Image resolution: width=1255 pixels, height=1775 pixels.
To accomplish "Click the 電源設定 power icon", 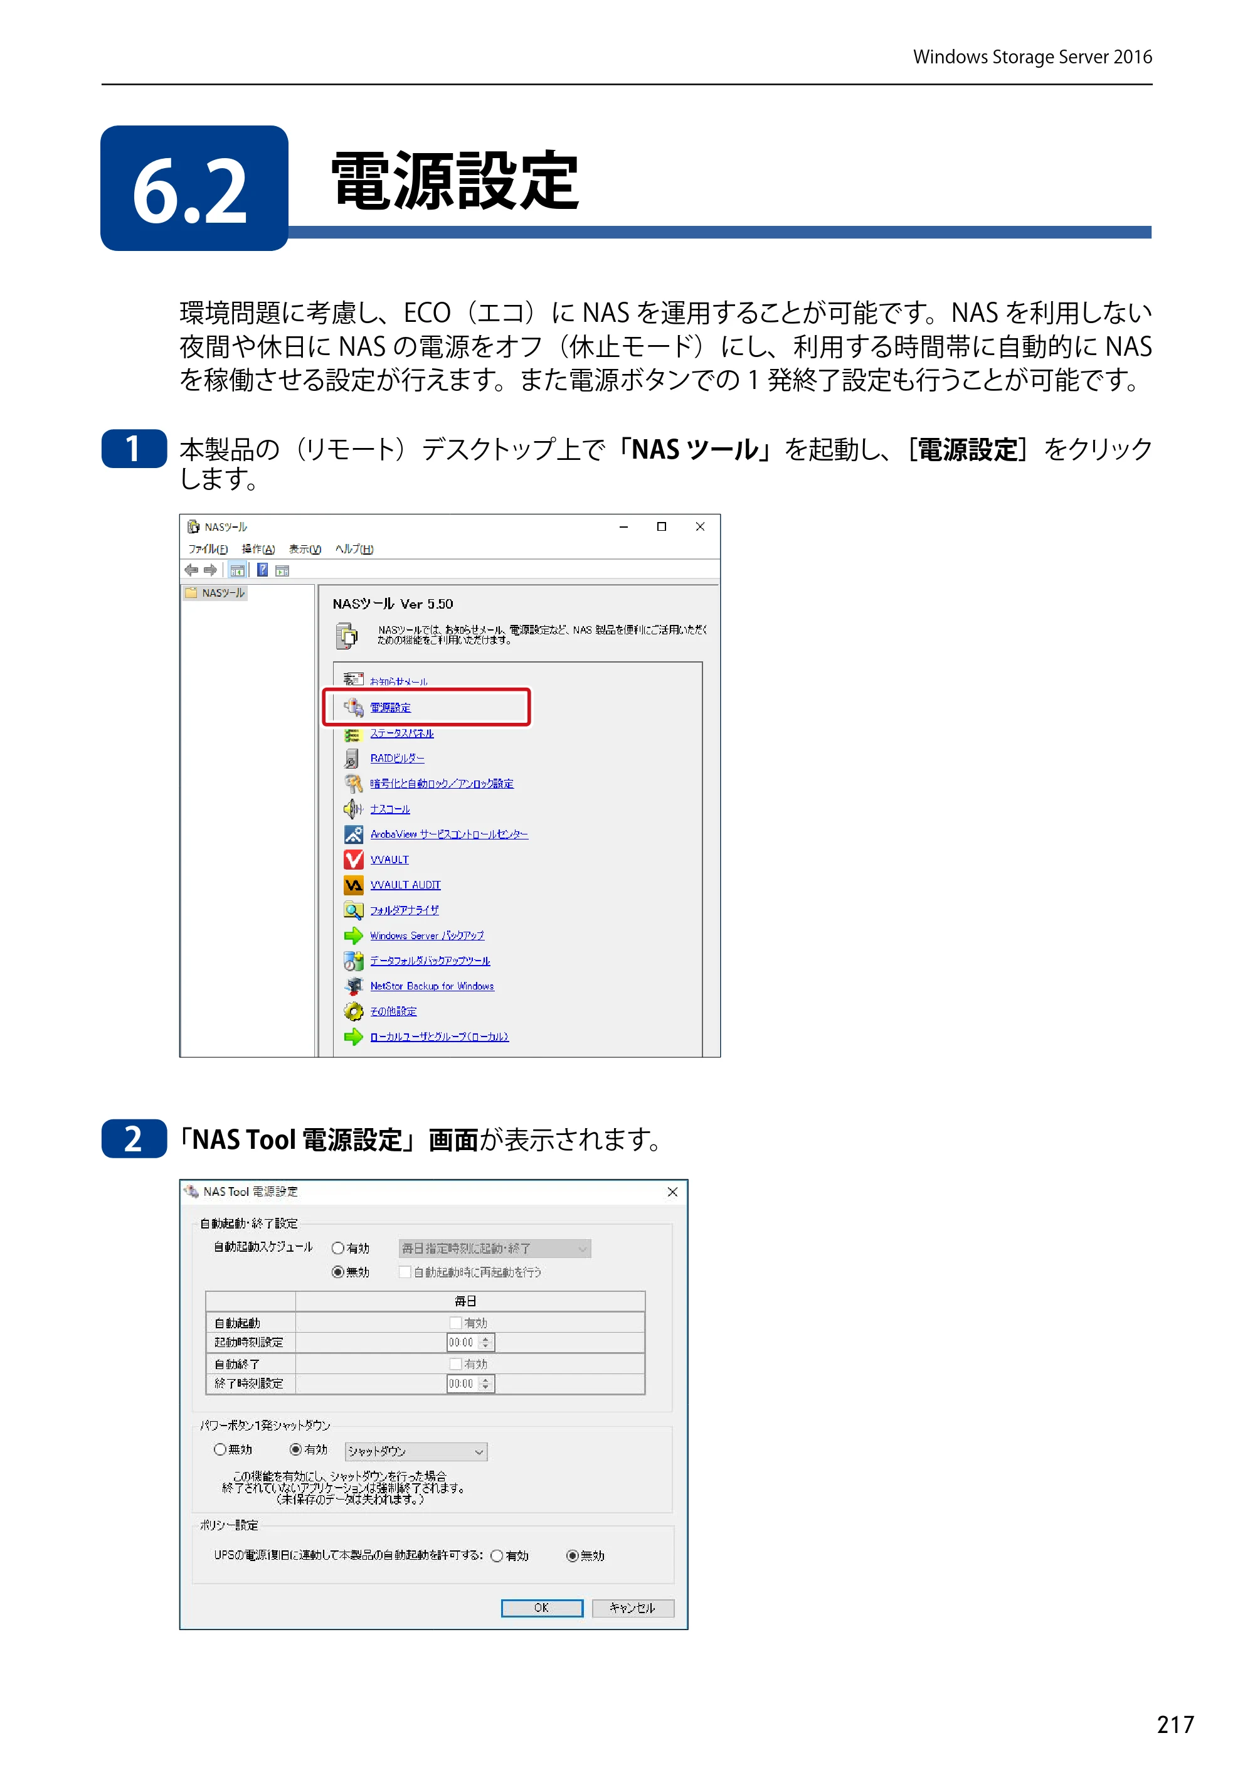I will tap(353, 706).
